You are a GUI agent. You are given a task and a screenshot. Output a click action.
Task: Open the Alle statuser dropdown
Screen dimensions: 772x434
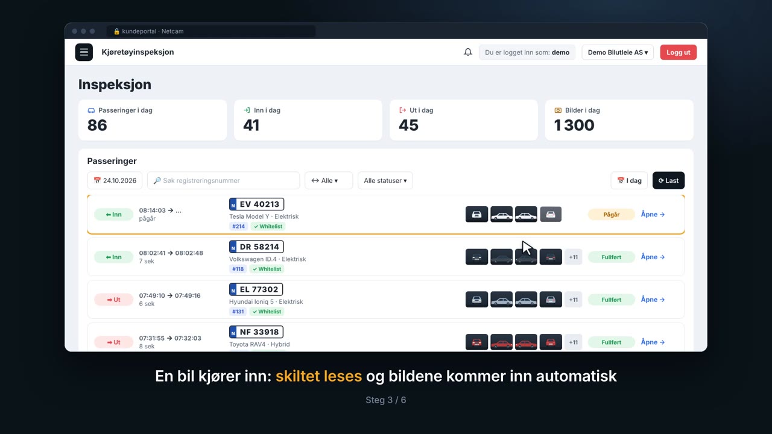coord(385,180)
